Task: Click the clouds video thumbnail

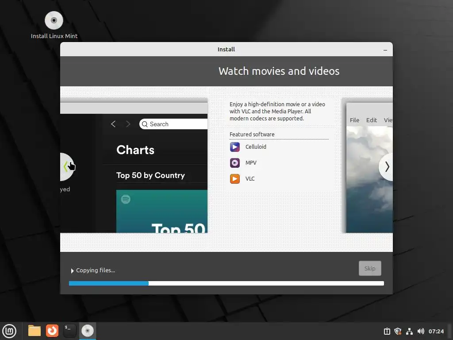Action: [369, 180]
